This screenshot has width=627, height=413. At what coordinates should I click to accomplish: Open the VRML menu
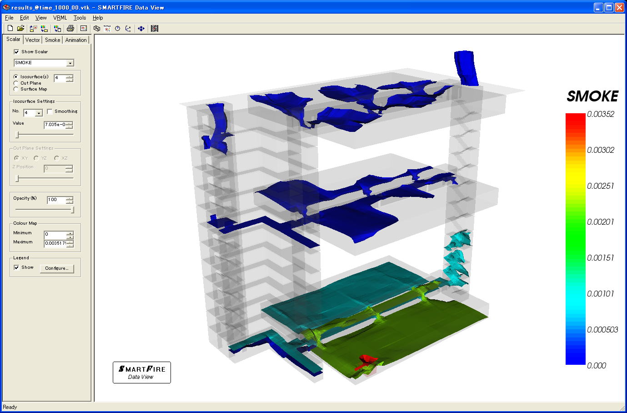coord(60,18)
